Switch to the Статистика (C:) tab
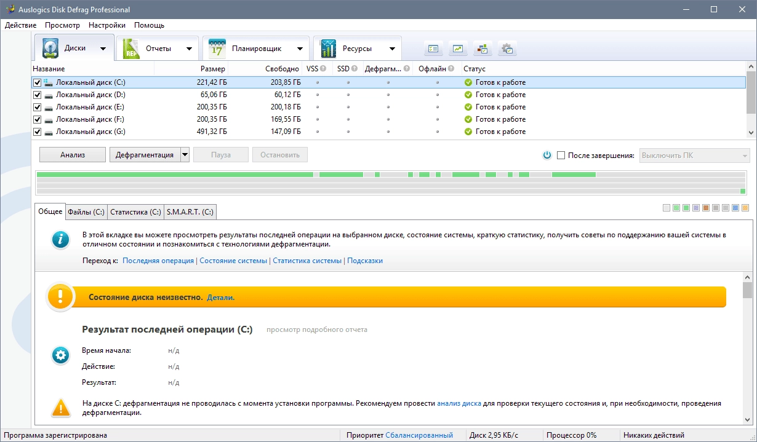This screenshot has width=757, height=442. pyautogui.click(x=136, y=212)
